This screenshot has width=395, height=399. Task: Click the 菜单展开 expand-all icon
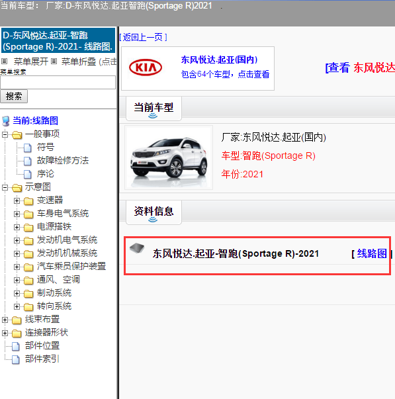click(x=4, y=62)
